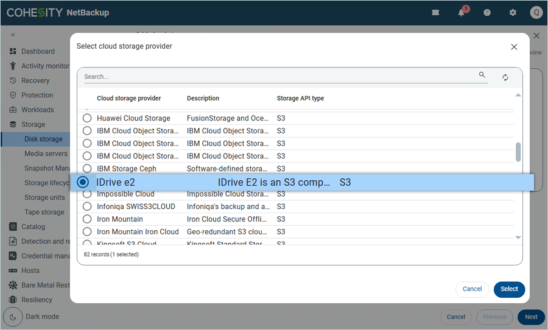Select the Impossible Cloud radio button

click(87, 194)
